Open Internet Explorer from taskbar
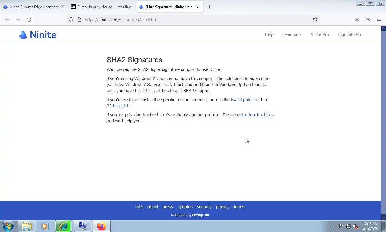This screenshot has height=232, width=386. coord(63,226)
